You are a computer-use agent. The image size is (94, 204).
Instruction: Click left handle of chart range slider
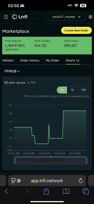(15, 161)
